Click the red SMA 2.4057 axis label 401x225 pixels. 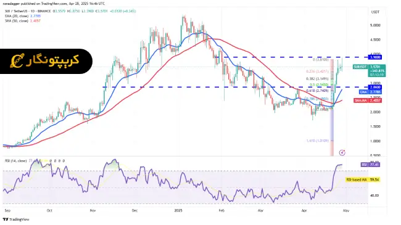click(368, 100)
